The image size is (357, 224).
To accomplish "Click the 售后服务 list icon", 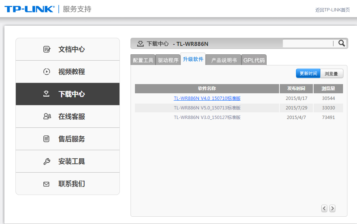I will click(x=47, y=139).
